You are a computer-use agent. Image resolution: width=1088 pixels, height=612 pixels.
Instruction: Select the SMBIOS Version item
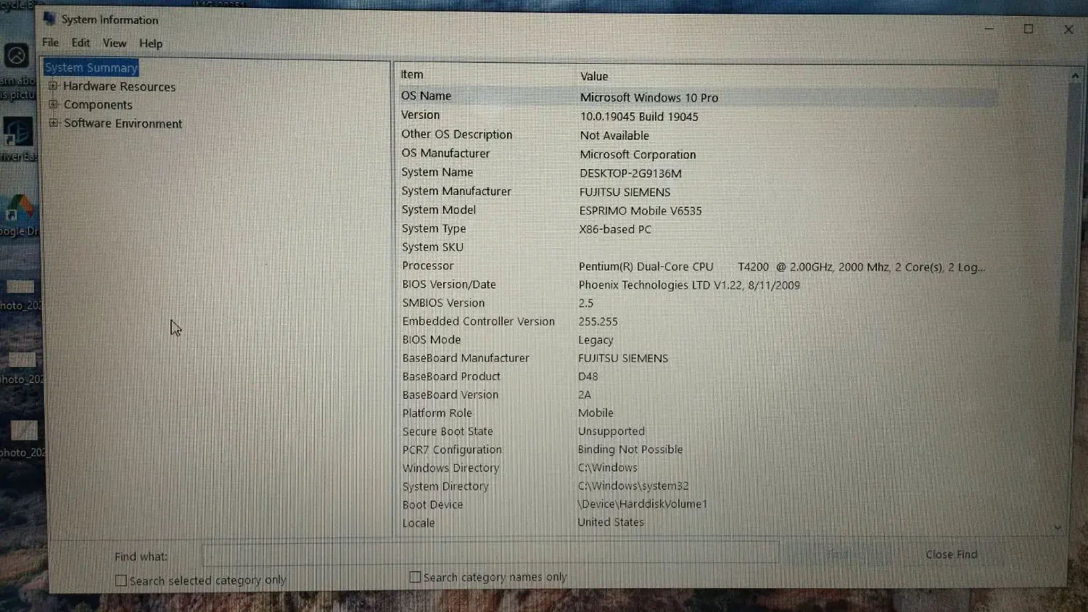point(443,303)
